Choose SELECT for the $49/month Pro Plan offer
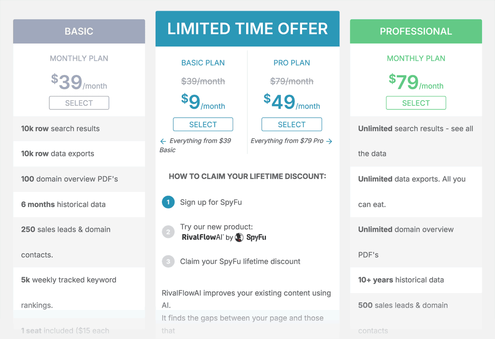 click(x=291, y=124)
